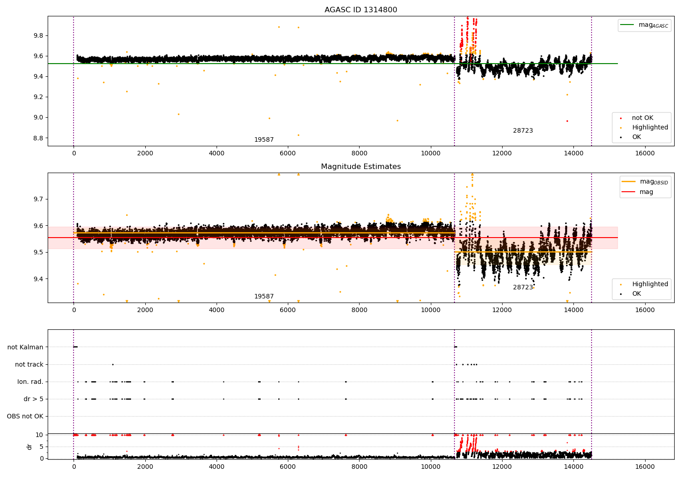Click the 'dr > 5' axis label

pos(34,399)
